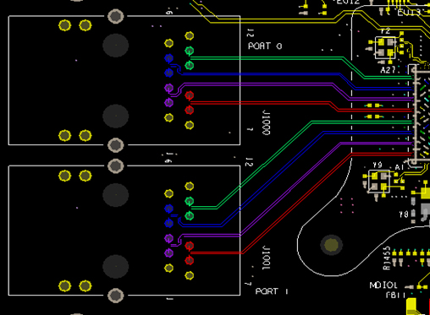Select the gray mounting hole atop J1000 outline
The width and height of the screenshot is (430, 315).
pos(115,16)
